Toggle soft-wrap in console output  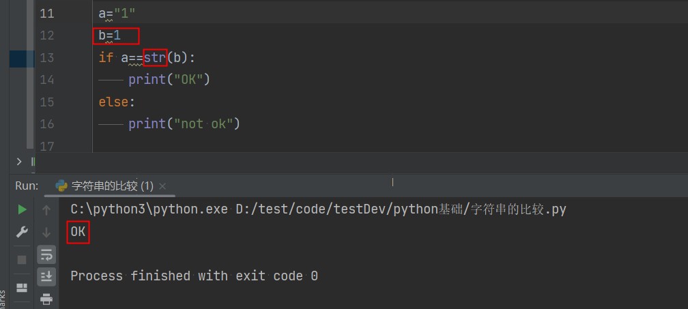coord(46,254)
